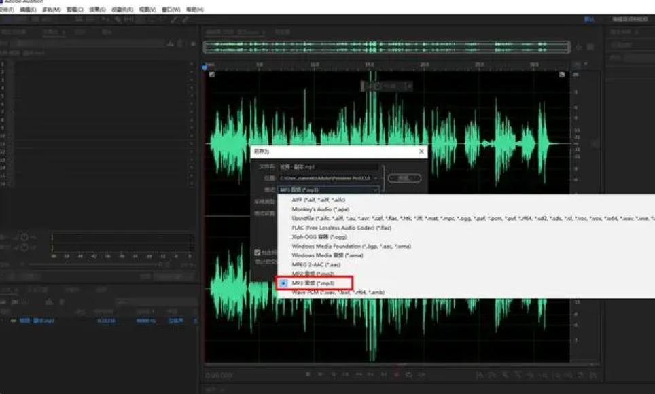Click the browse button beside location
This screenshot has width=655, height=394.
tap(404, 178)
